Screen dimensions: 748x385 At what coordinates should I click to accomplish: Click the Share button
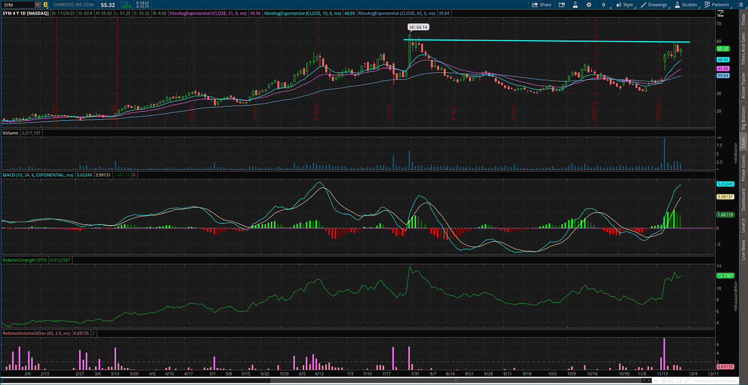point(542,5)
